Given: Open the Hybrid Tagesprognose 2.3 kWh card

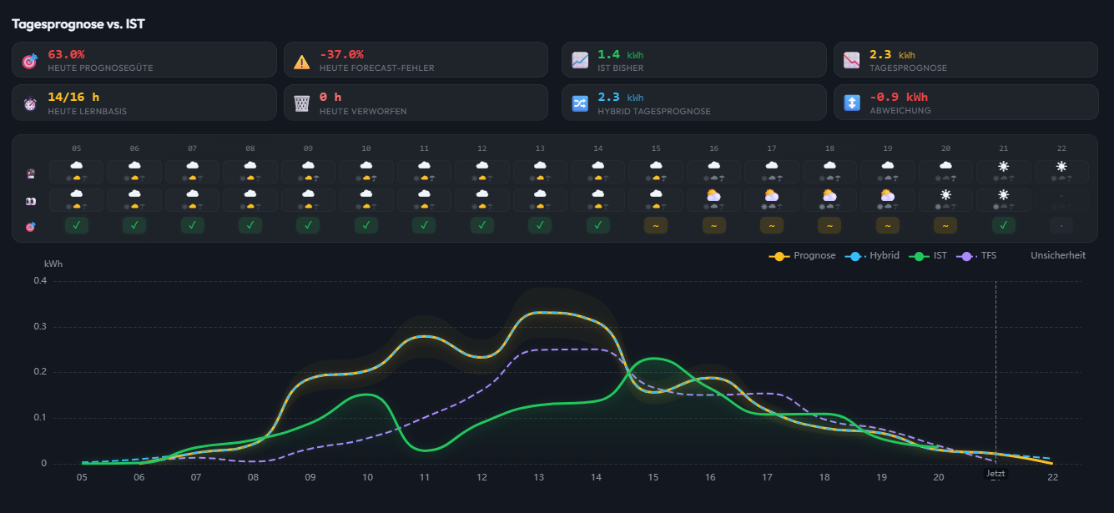Looking at the screenshot, I should 693,102.
